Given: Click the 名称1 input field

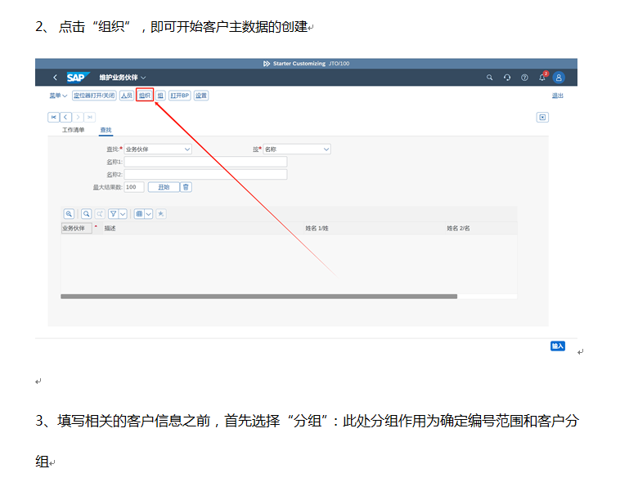Looking at the screenshot, I should (205, 162).
